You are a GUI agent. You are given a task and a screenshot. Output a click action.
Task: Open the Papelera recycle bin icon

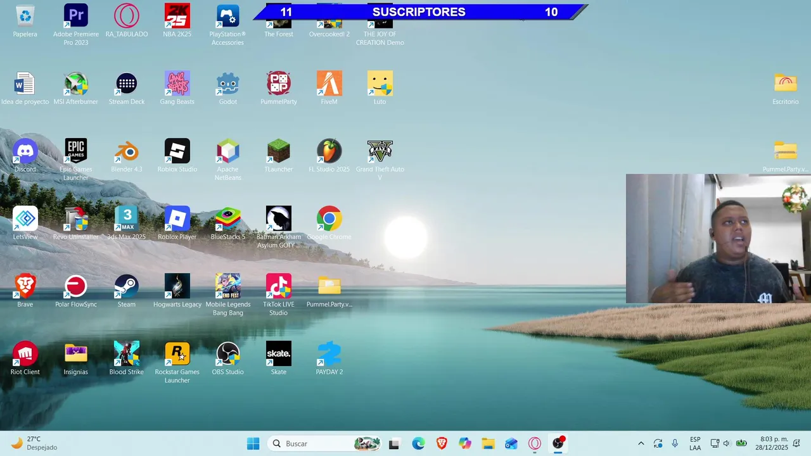(25, 16)
